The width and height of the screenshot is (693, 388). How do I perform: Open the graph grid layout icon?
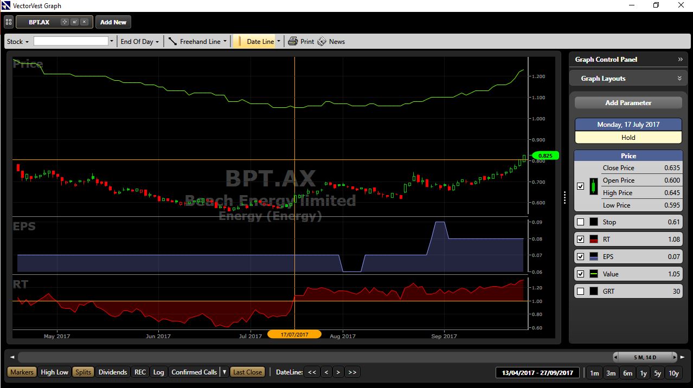pyautogui.click(x=9, y=22)
